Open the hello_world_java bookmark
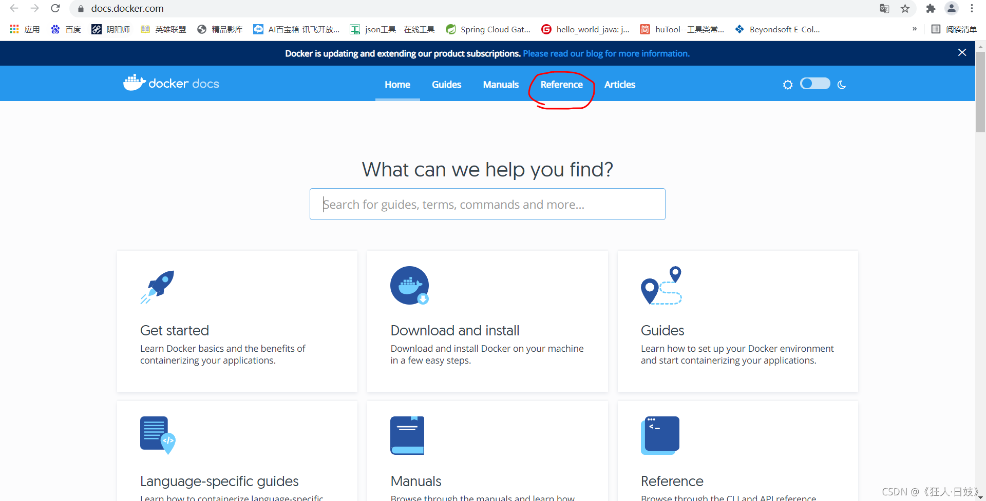This screenshot has height=501, width=986. [x=585, y=29]
